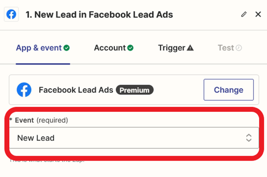
Task: Select the Test tab
Action: [x=226, y=48]
